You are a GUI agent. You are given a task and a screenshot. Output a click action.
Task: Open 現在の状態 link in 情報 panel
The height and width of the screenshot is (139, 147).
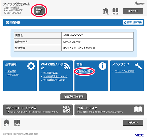84,71
